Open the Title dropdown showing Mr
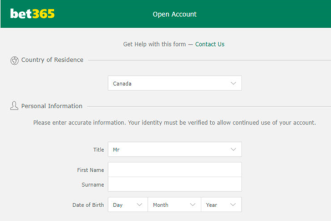The width and height of the screenshot is (331, 221). (175, 149)
